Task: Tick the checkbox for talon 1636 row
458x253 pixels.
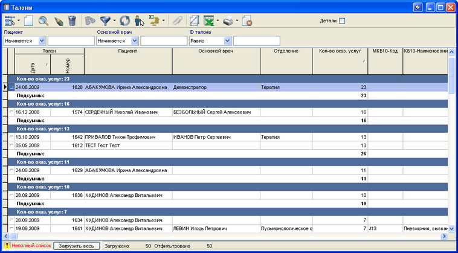Action: click(x=11, y=195)
